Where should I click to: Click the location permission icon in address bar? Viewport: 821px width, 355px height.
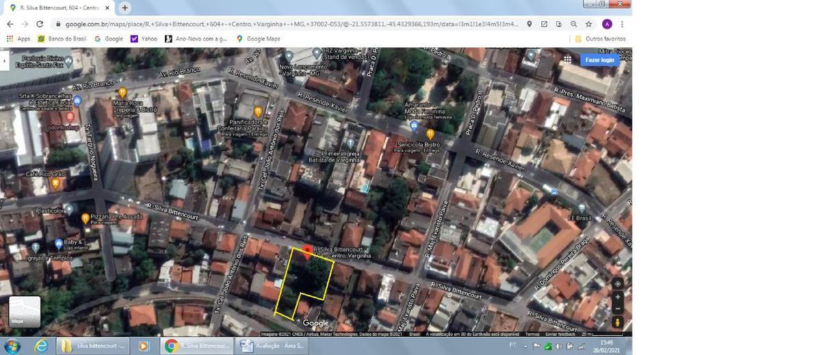[x=529, y=24]
